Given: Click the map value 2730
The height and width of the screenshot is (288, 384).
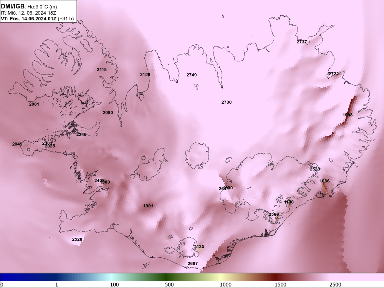Looking at the screenshot, I should coord(227,102).
